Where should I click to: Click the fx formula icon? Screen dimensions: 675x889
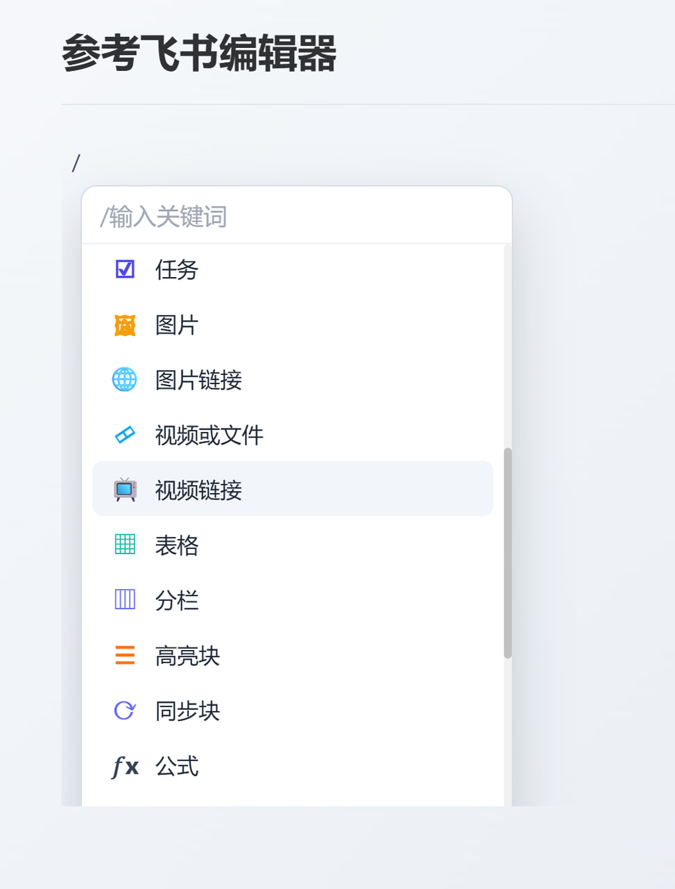coord(125,766)
